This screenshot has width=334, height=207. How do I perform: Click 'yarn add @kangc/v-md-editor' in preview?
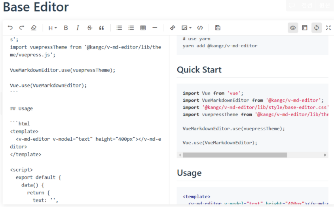[x=220, y=46]
